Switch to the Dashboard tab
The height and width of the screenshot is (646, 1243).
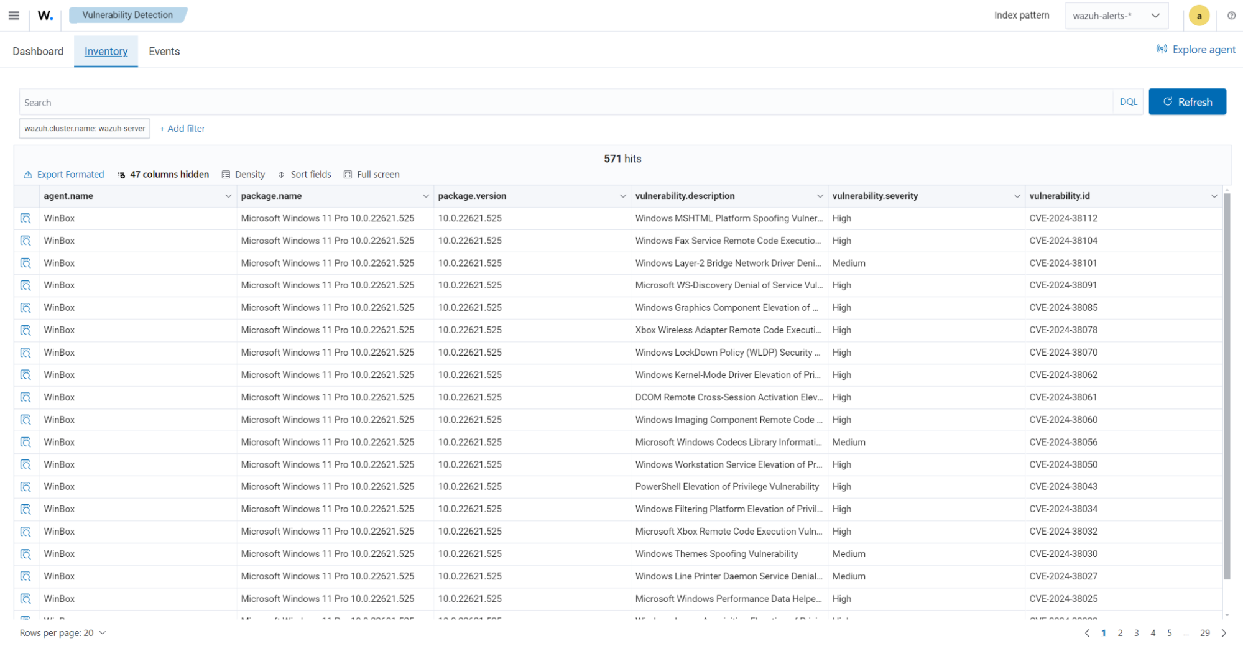[38, 51]
